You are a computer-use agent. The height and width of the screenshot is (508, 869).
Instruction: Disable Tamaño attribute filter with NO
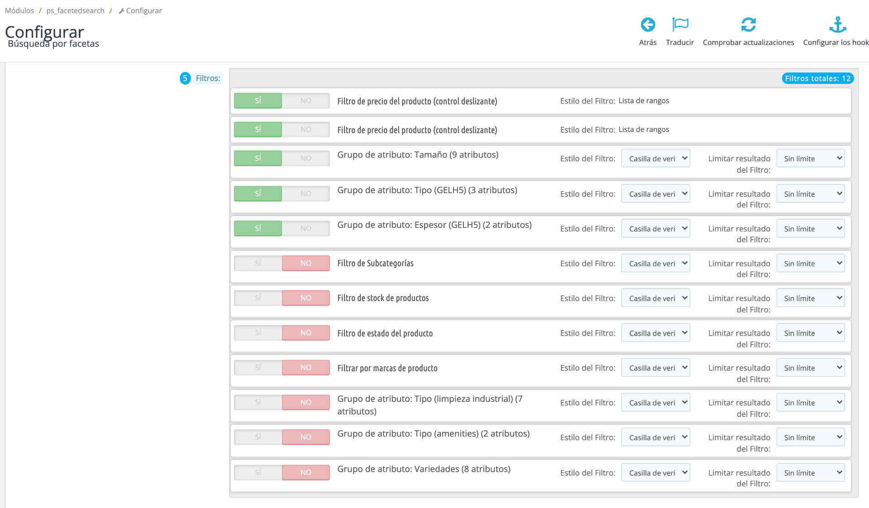(306, 158)
